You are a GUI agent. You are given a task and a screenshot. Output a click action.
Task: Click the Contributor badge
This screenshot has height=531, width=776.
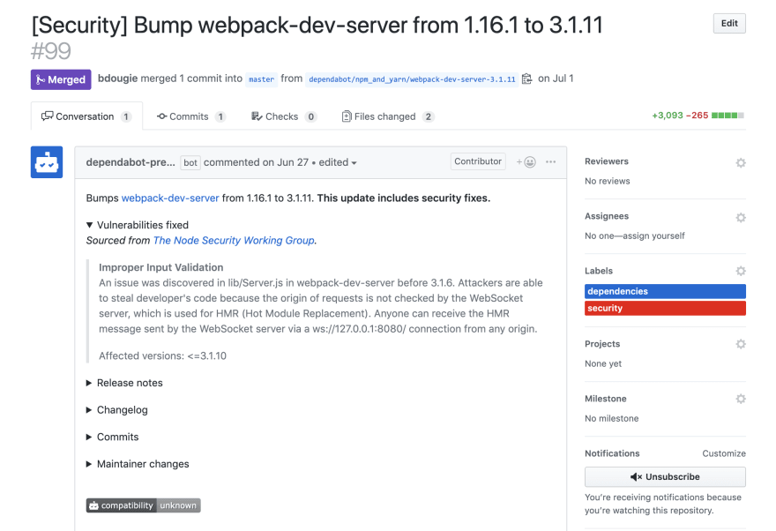pos(478,161)
